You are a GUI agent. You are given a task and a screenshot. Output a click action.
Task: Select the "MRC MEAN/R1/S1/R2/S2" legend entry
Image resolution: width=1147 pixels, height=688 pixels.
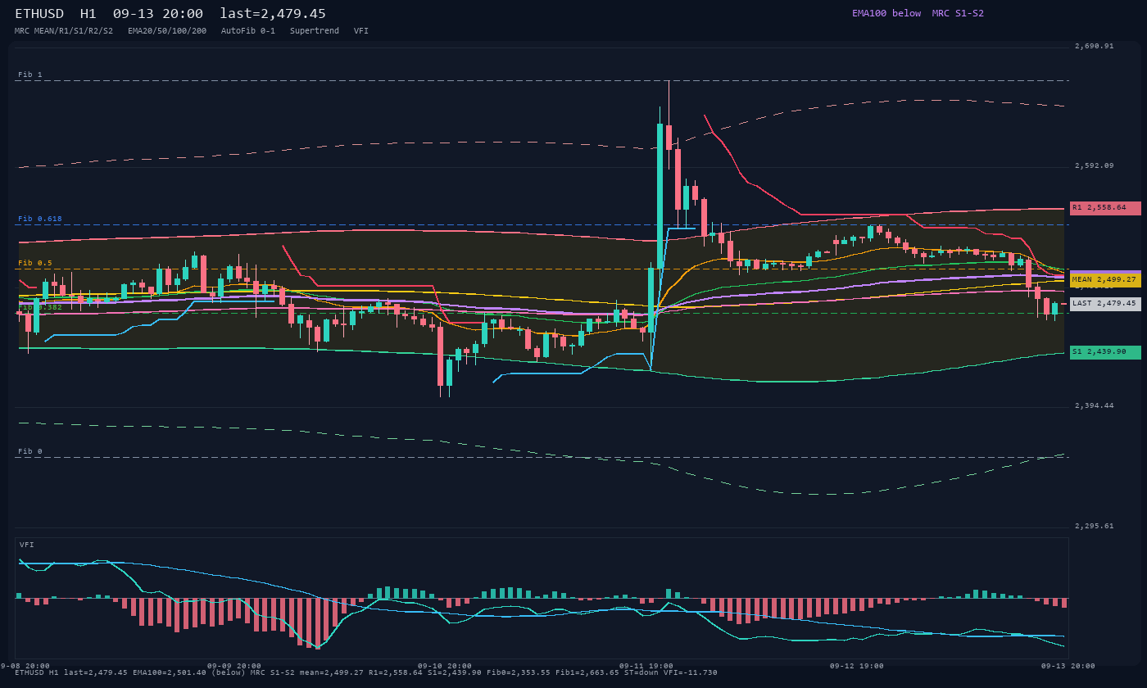coord(64,30)
